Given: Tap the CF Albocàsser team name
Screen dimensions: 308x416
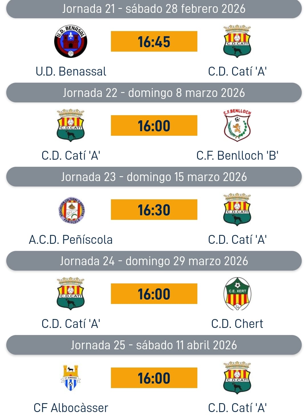Looking at the screenshot, I should [71, 408].
